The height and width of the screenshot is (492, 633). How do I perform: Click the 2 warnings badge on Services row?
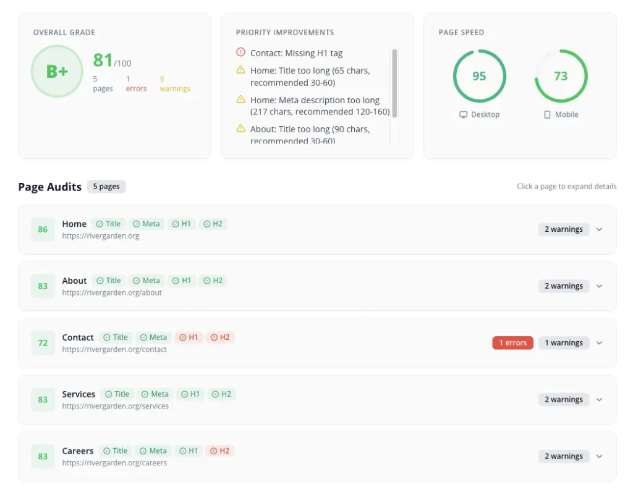coord(564,399)
